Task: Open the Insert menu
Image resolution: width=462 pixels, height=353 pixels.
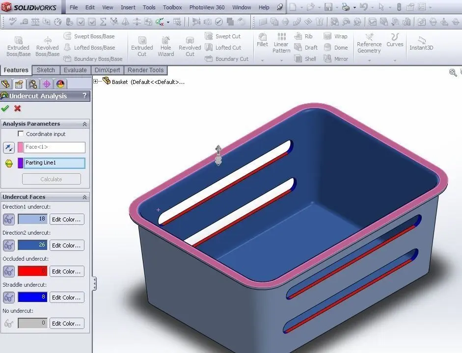Action: click(x=128, y=7)
